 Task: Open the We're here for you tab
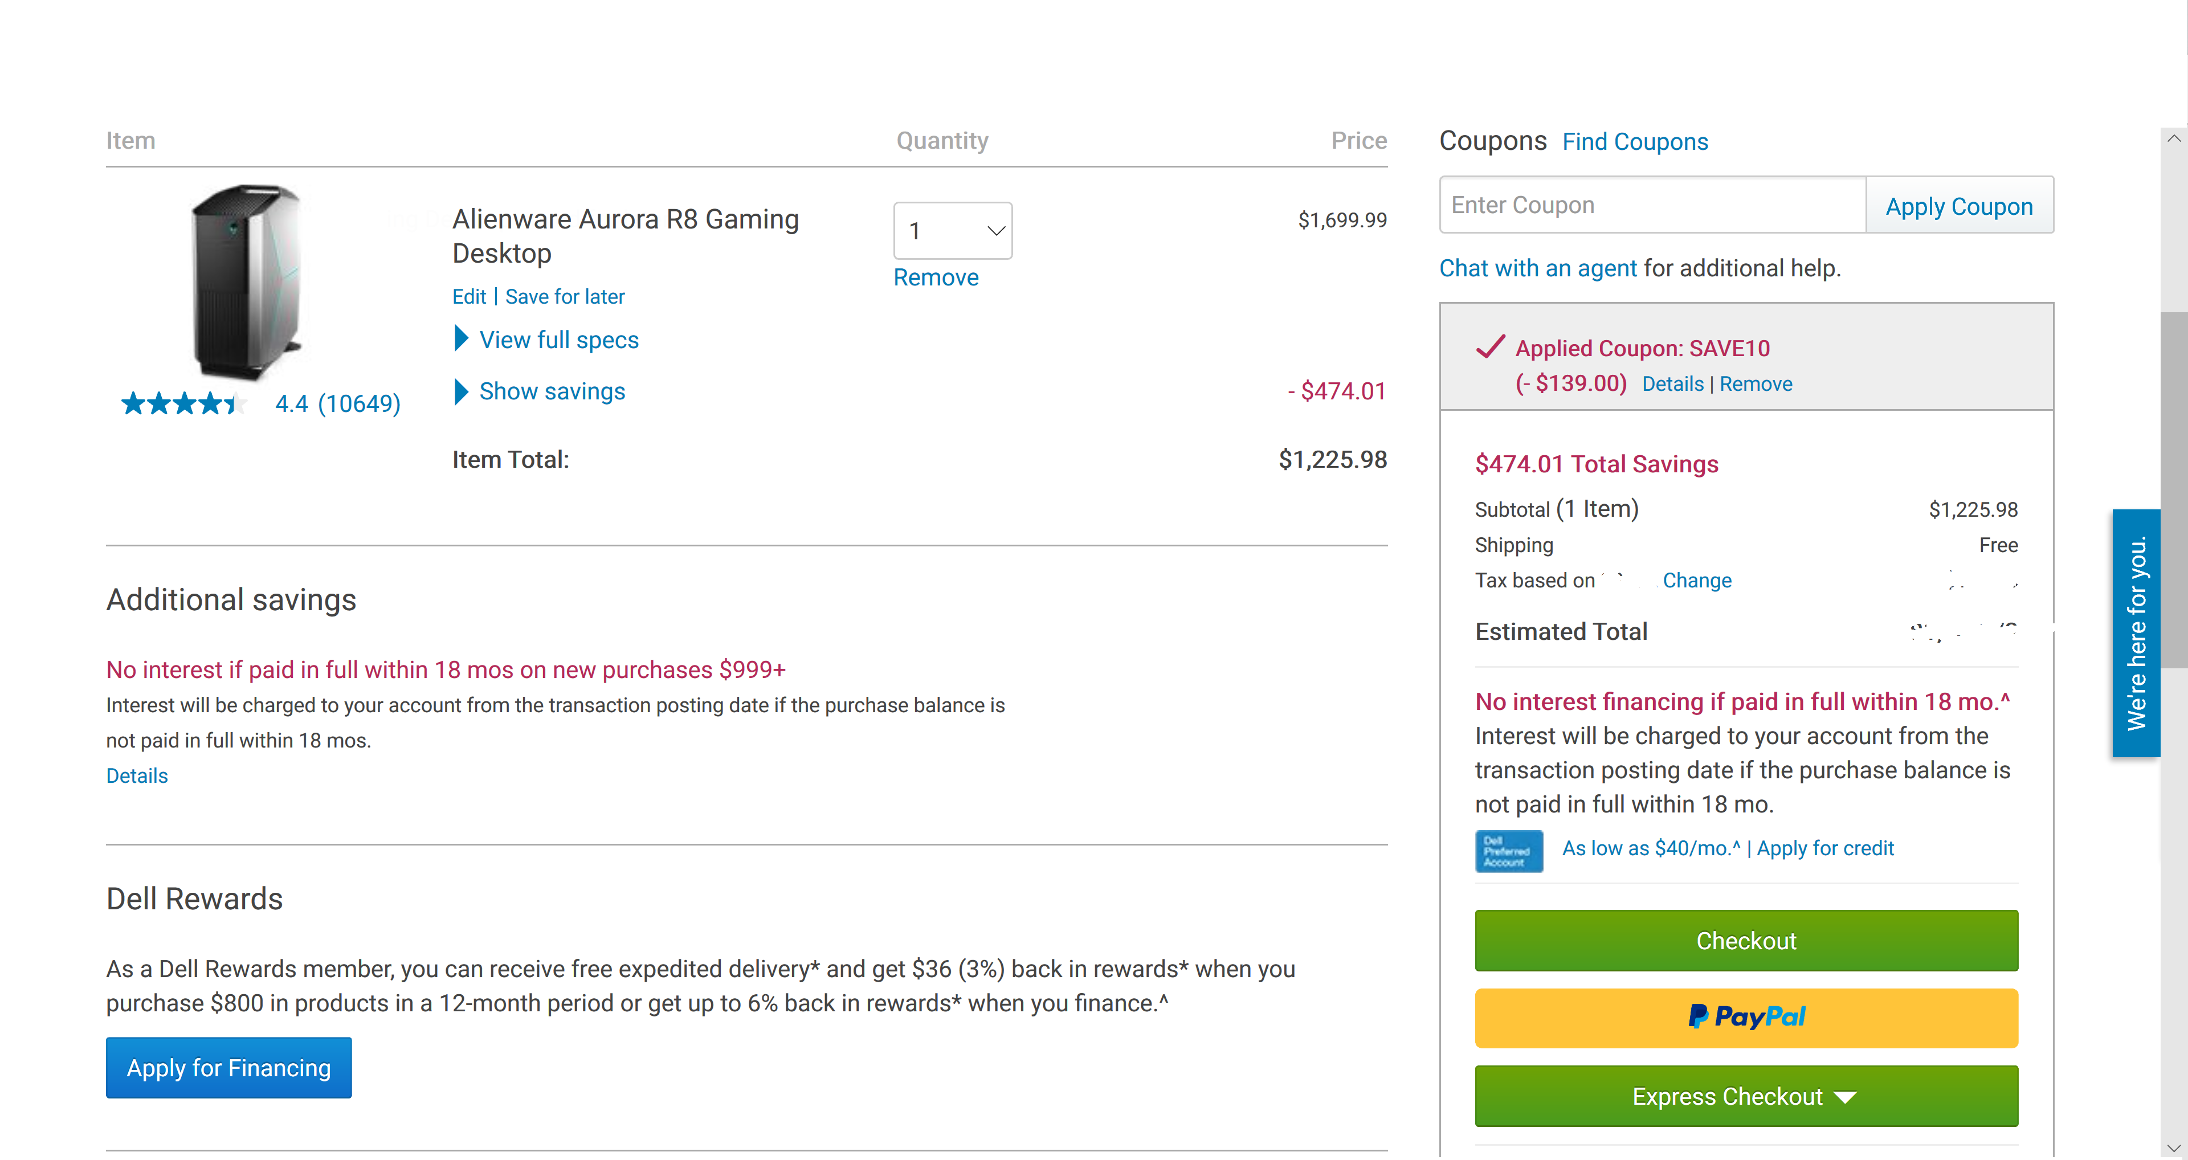(2136, 632)
